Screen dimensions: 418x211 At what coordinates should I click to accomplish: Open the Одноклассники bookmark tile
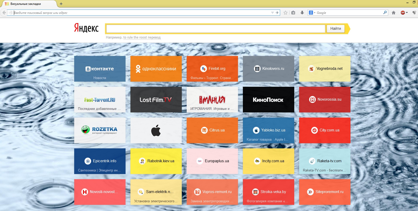(x=156, y=69)
